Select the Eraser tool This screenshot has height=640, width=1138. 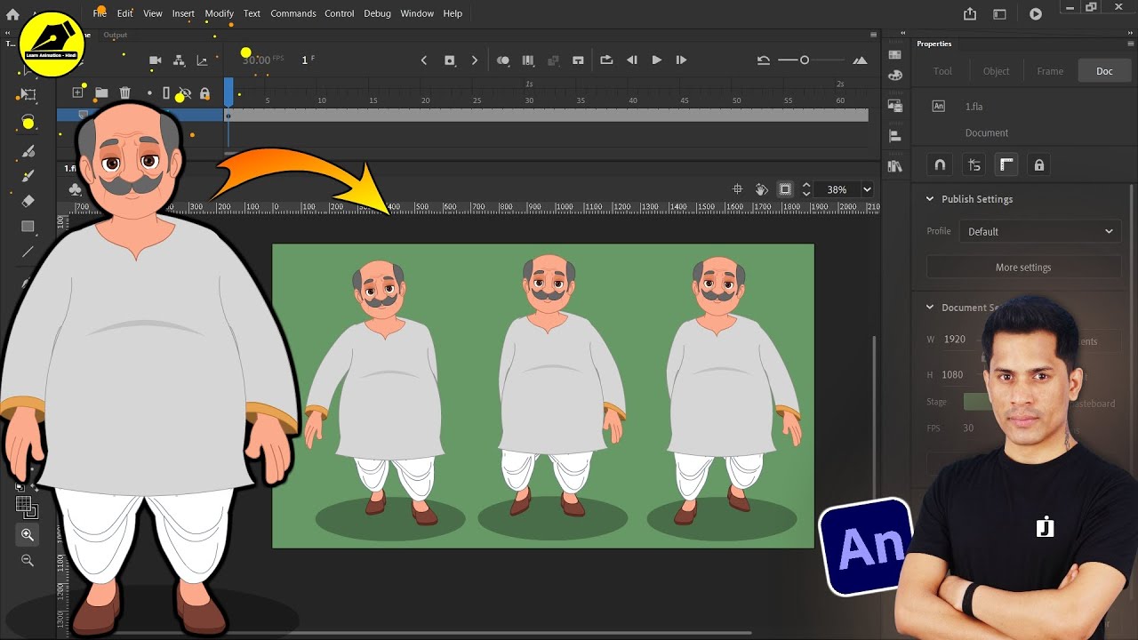click(28, 201)
